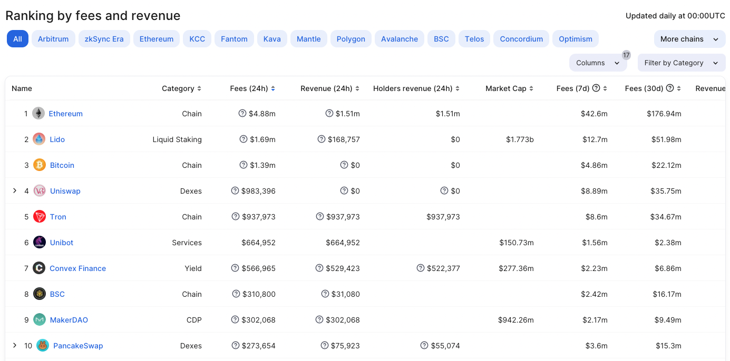Open the More chains dropdown
Viewport: 730px width, 361px height.
(x=689, y=39)
